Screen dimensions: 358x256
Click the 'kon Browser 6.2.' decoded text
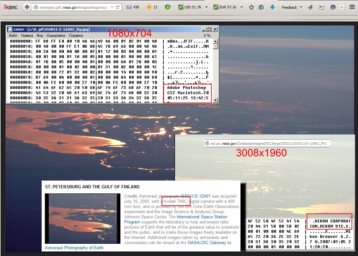pos(330,236)
